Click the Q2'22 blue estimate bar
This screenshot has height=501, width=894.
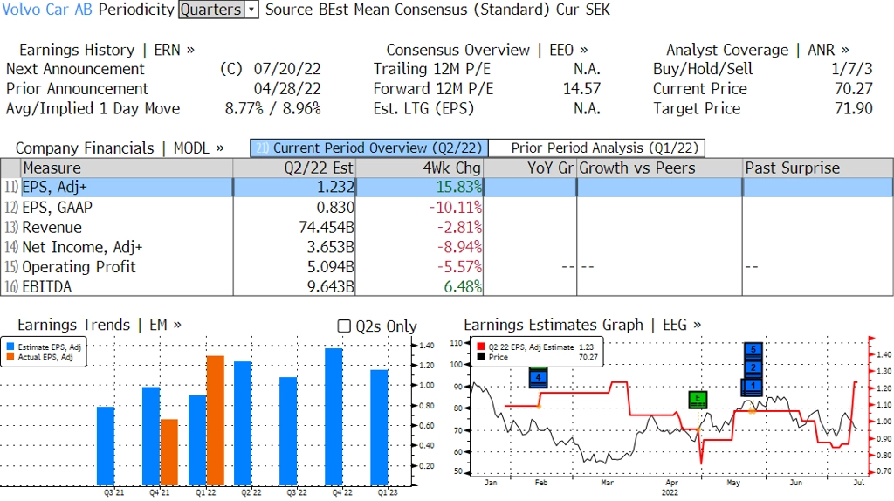coord(243,423)
